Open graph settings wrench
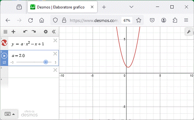The image size is (194, 120). click(189, 32)
